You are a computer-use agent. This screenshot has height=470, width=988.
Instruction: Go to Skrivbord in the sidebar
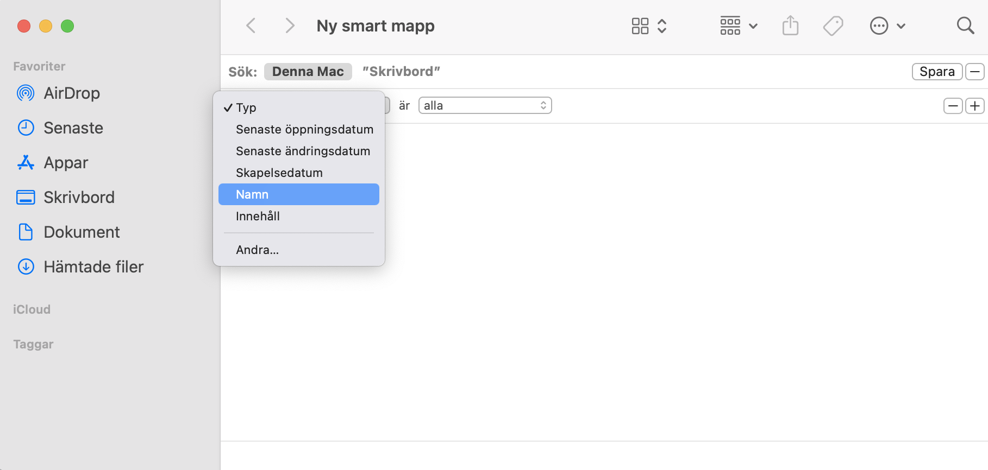[x=66, y=198]
